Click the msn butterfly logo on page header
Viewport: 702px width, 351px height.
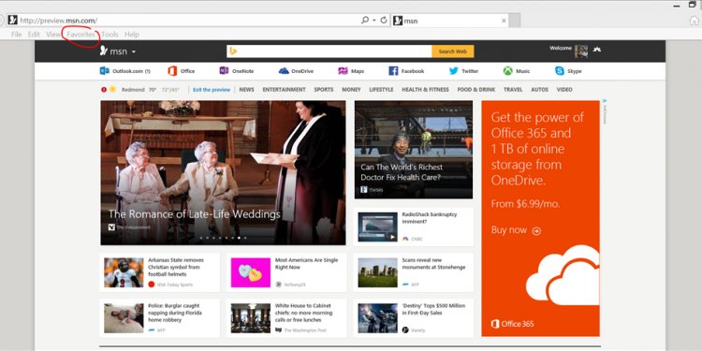[103, 51]
